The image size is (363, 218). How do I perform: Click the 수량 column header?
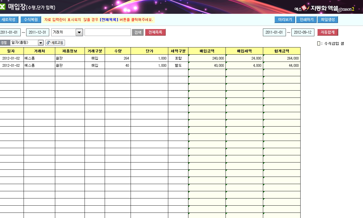(x=118, y=51)
